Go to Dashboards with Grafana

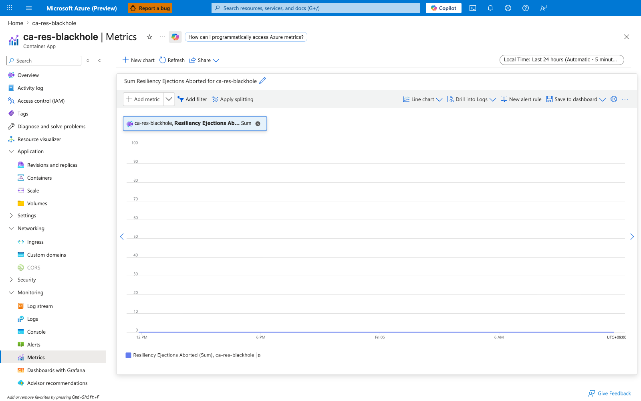point(56,370)
